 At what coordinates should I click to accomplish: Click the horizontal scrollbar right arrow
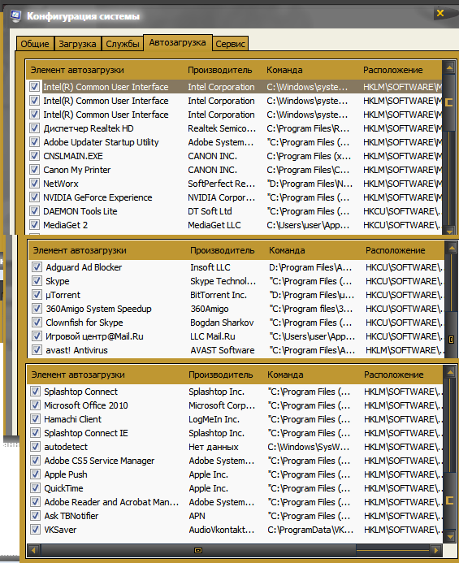pos(436,550)
